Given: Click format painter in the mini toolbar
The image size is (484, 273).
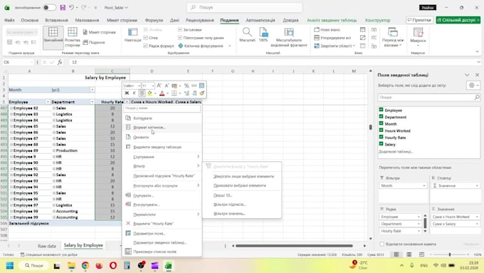Looking at the screenshot, I should pyautogui.click(x=202, y=93).
